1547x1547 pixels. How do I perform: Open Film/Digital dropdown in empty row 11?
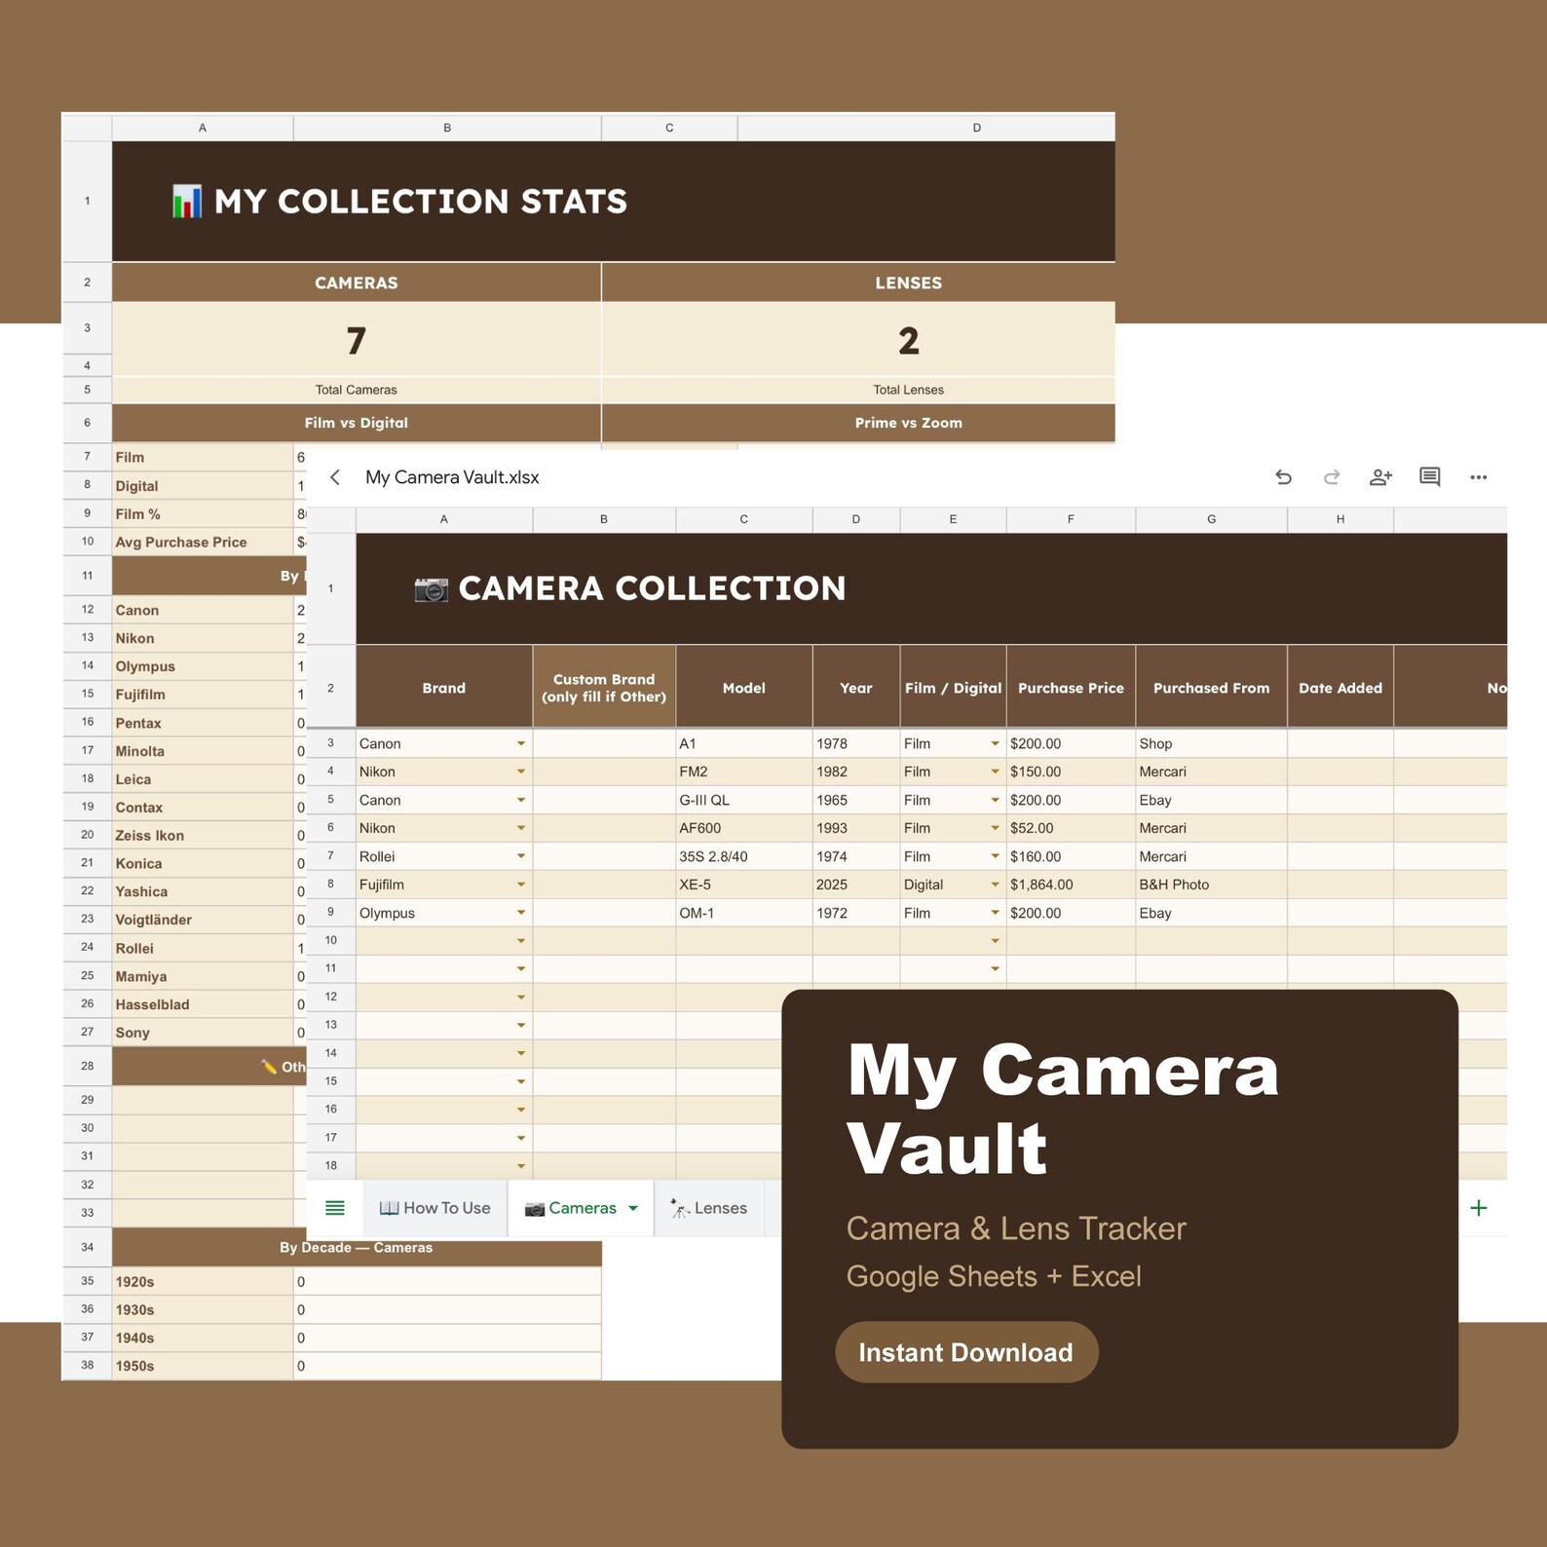tap(995, 968)
